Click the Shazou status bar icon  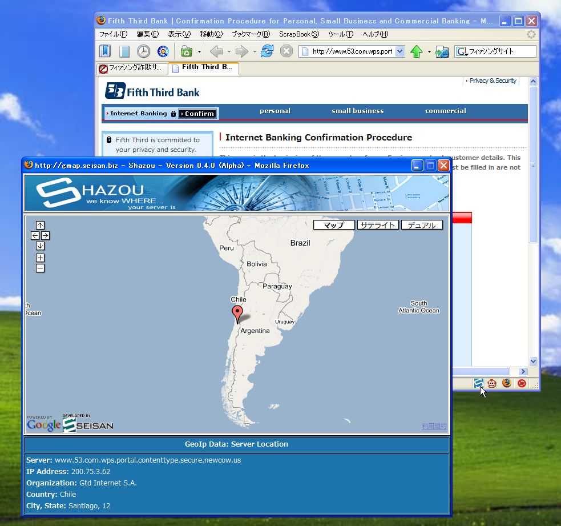click(x=478, y=383)
